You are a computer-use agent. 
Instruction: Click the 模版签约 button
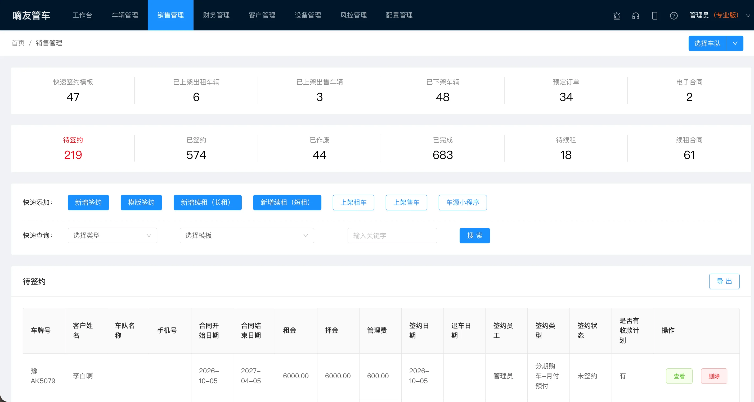(x=141, y=202)
